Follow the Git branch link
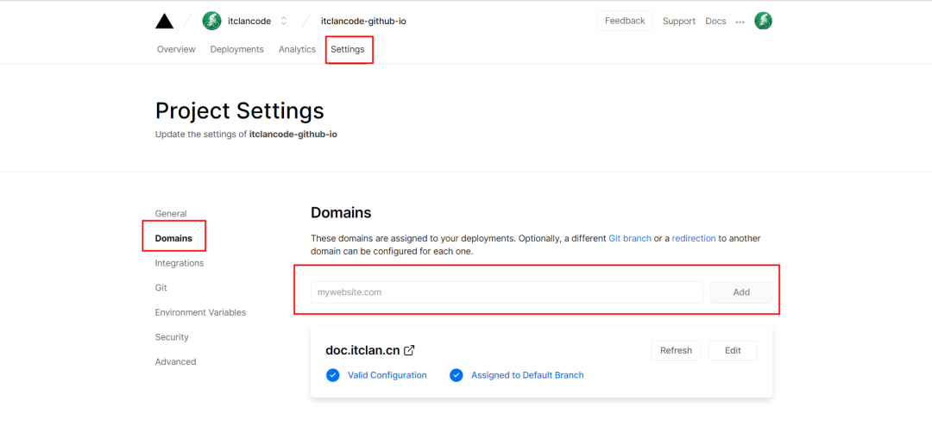 (630, 238)
